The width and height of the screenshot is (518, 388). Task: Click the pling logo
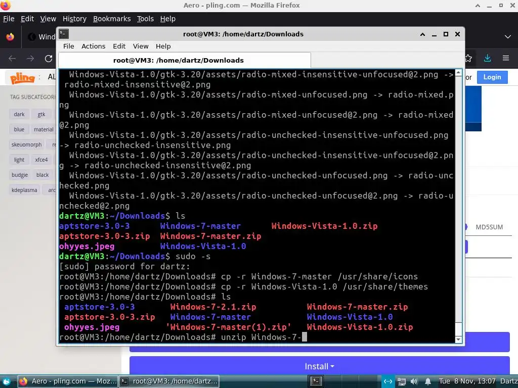pyautogui.click(x=22, y=78)
